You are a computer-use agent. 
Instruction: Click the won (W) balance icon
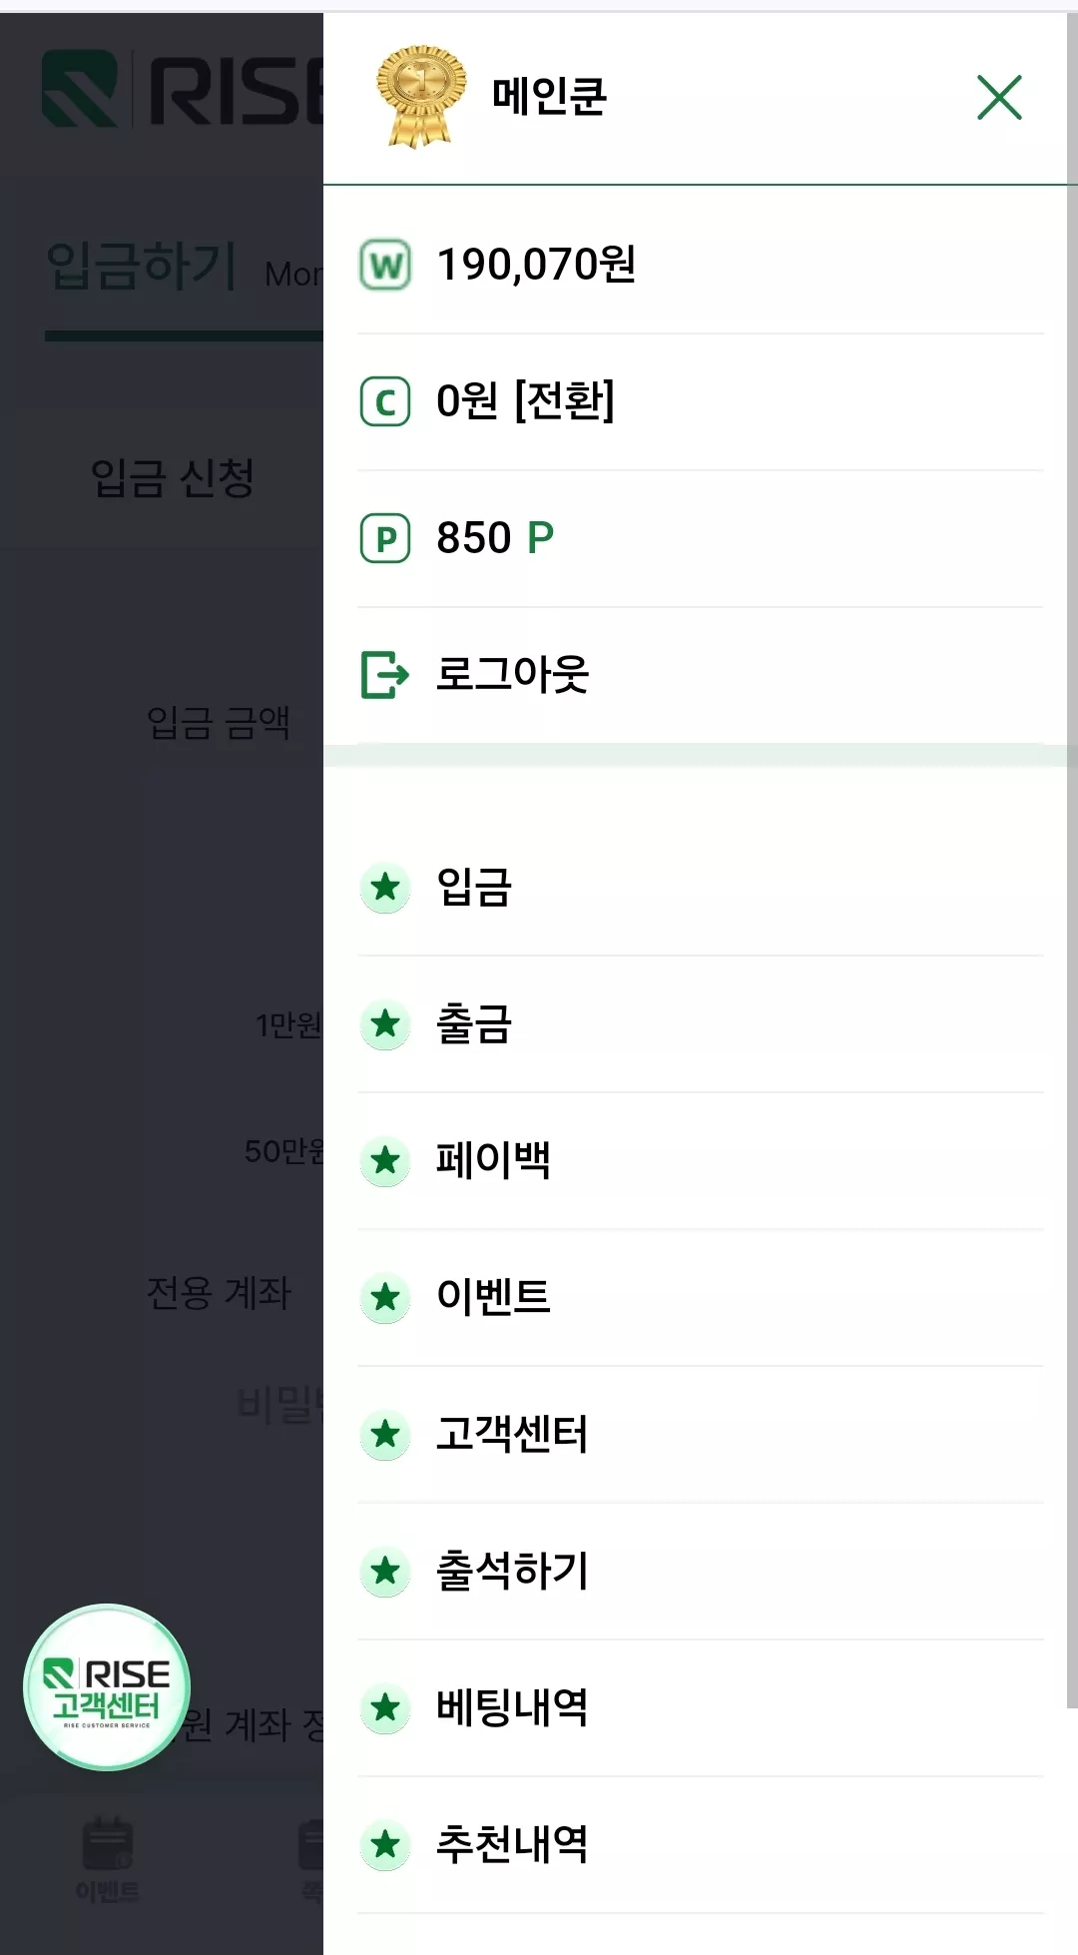pyautogui.click(x=385, y=265)
